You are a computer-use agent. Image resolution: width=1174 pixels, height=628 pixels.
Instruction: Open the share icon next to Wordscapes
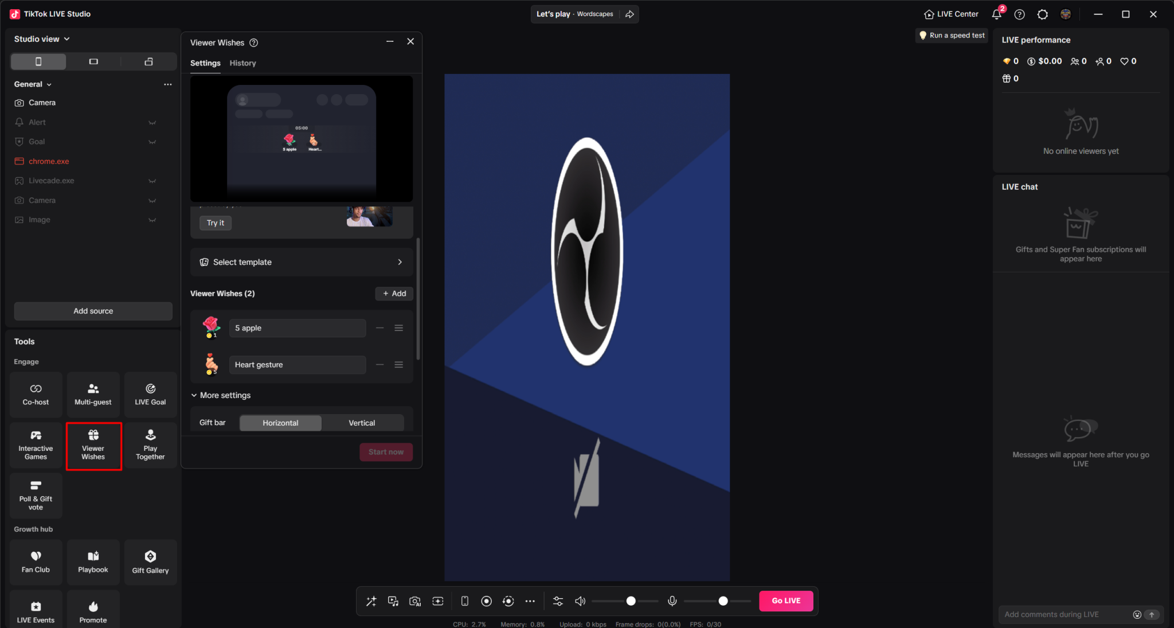tap(629, 14)
